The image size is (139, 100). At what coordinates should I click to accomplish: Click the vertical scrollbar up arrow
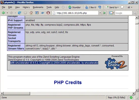137,18
